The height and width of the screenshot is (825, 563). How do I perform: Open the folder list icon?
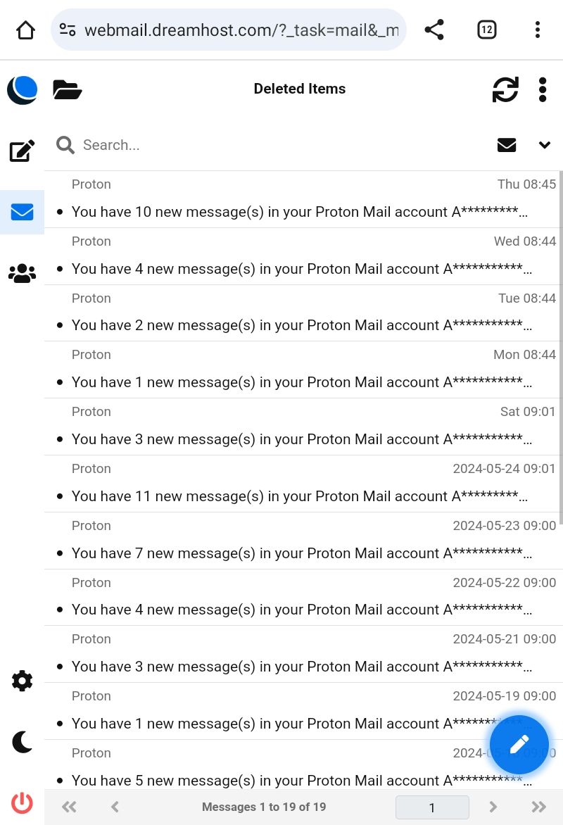[x=68, y=89]
